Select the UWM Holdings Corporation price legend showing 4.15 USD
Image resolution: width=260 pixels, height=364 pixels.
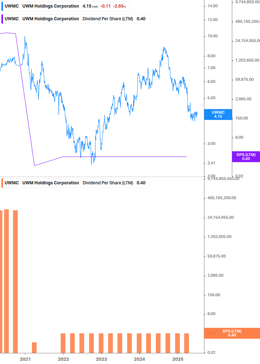(x=66, y=6)
